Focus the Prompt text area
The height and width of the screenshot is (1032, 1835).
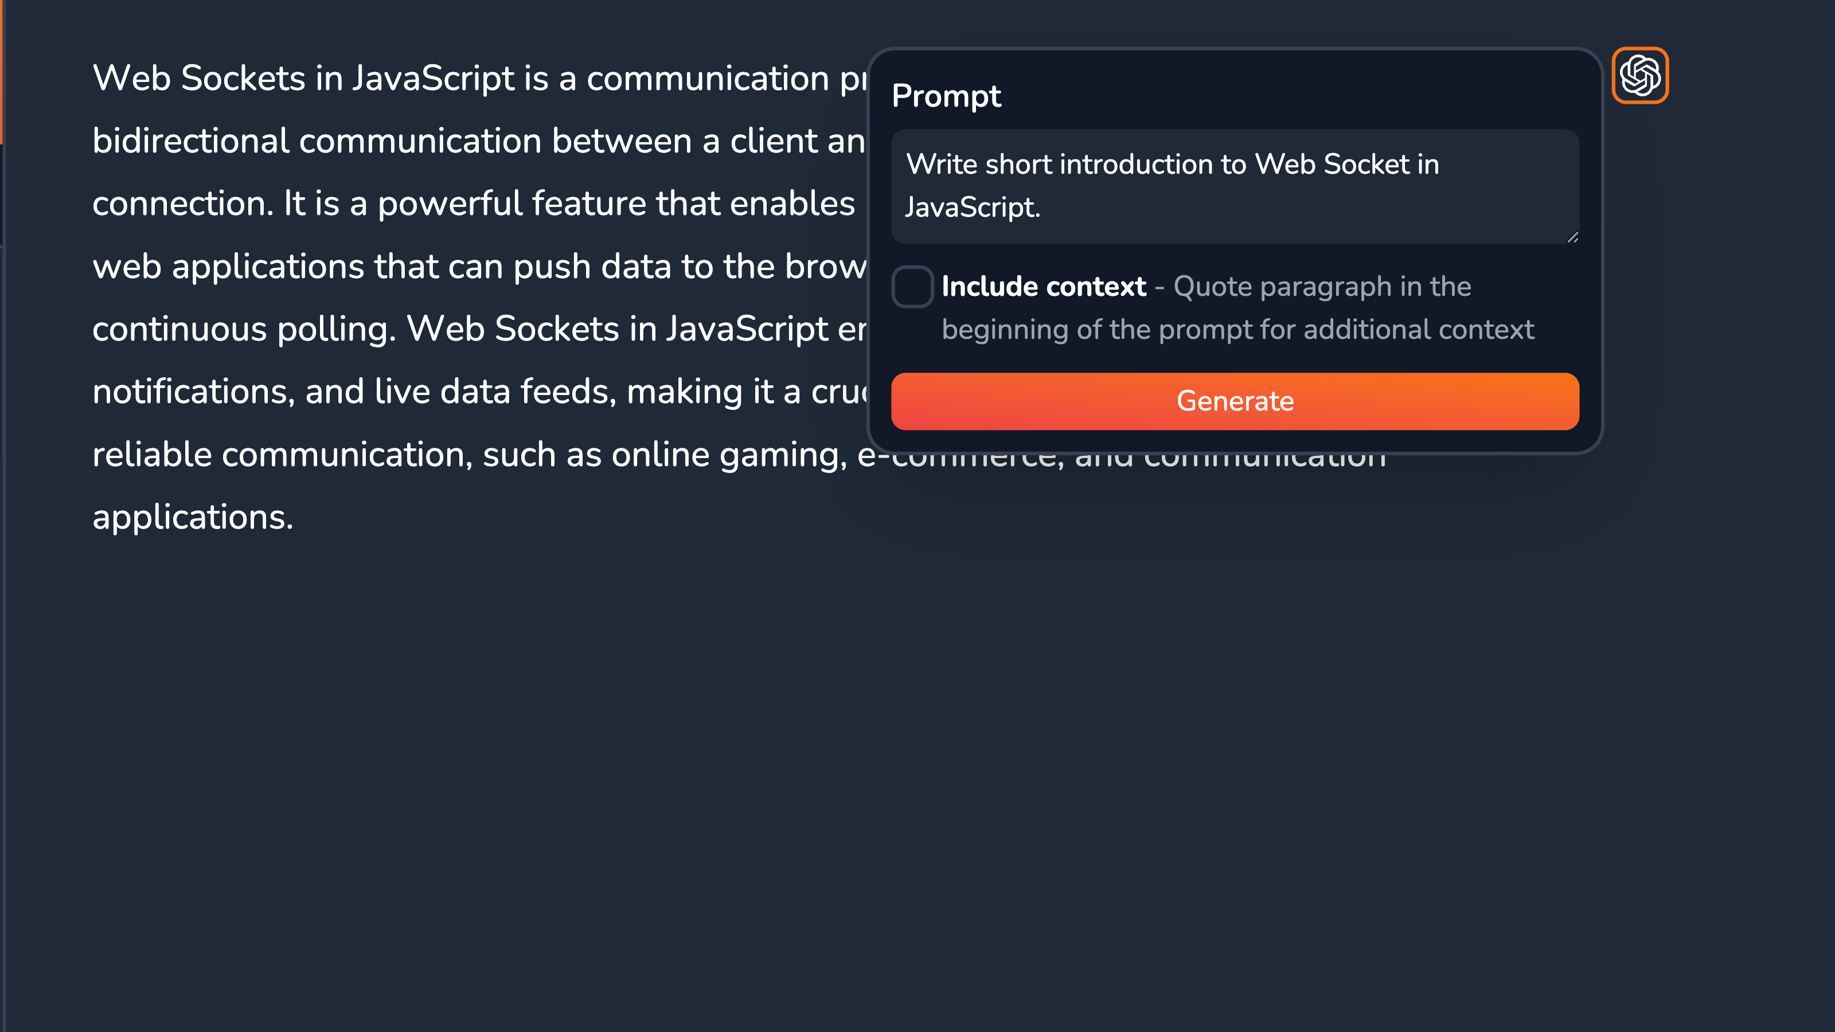point(1235,186)
